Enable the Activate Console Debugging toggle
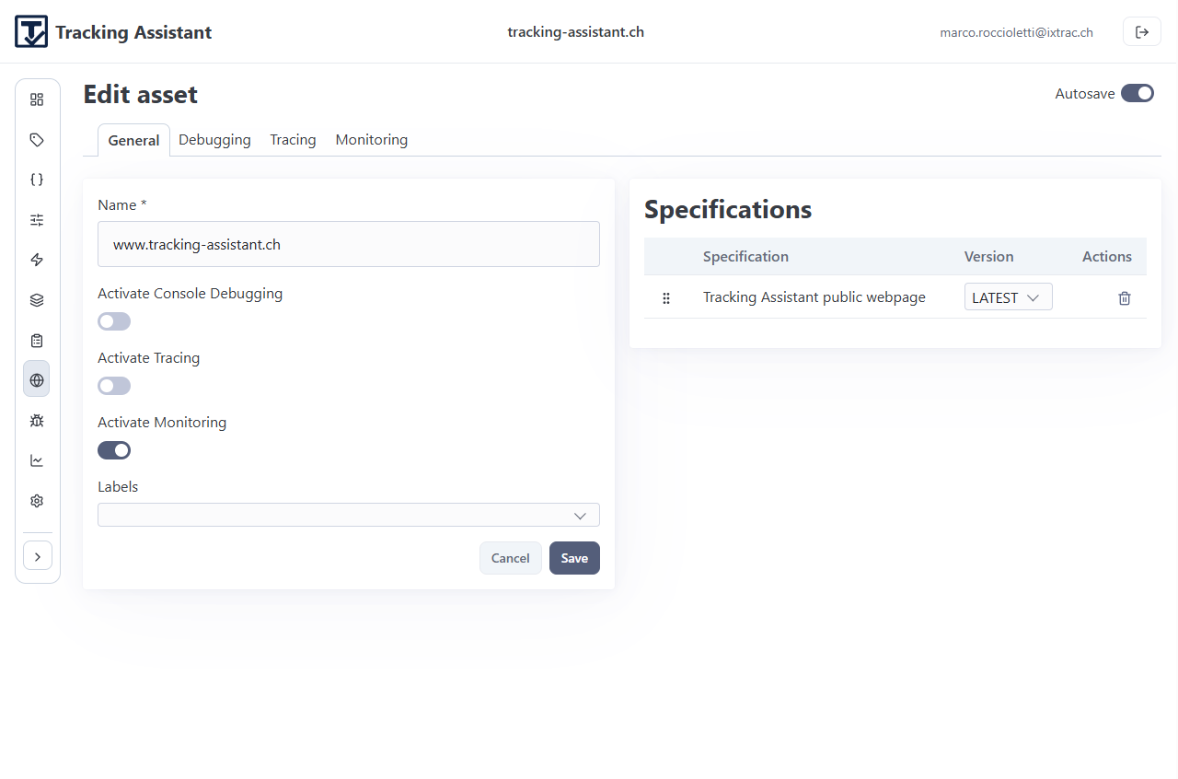The image size is (1178, 779). tap(114, 321)
